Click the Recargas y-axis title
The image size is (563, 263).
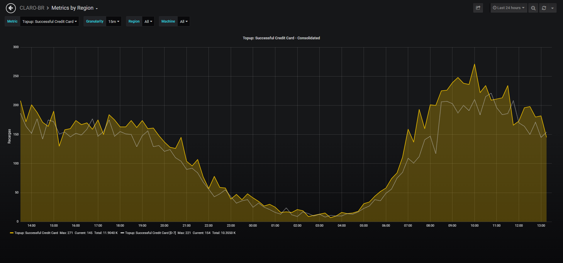coord(9,136)
